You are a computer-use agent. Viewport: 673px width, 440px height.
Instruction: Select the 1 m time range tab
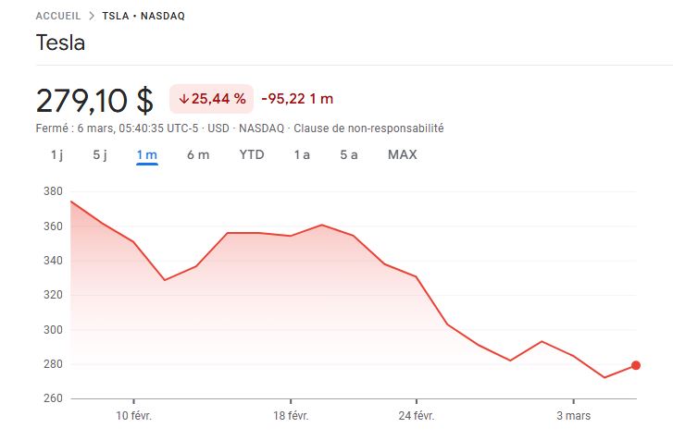147,155
